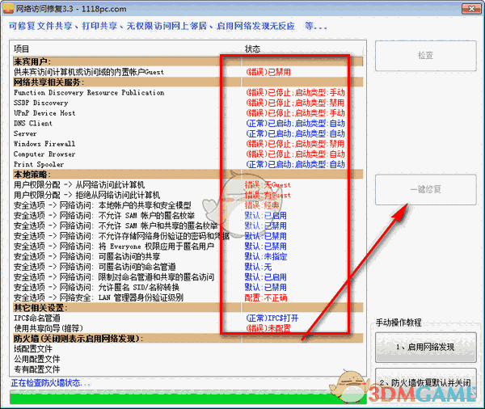
Task: Select 用户权限分配 从网络访问此计算机 row
Action: (188, 185)
